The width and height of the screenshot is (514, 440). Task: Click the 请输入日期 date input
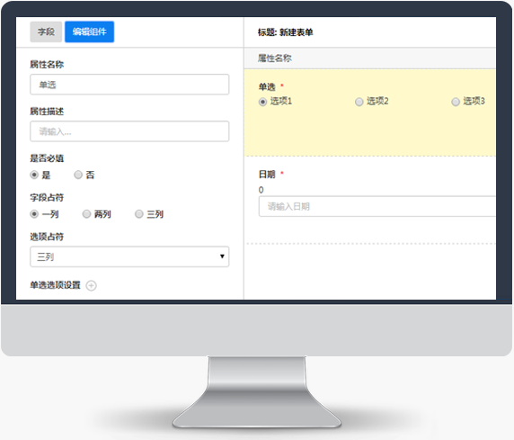coord(377,207)
